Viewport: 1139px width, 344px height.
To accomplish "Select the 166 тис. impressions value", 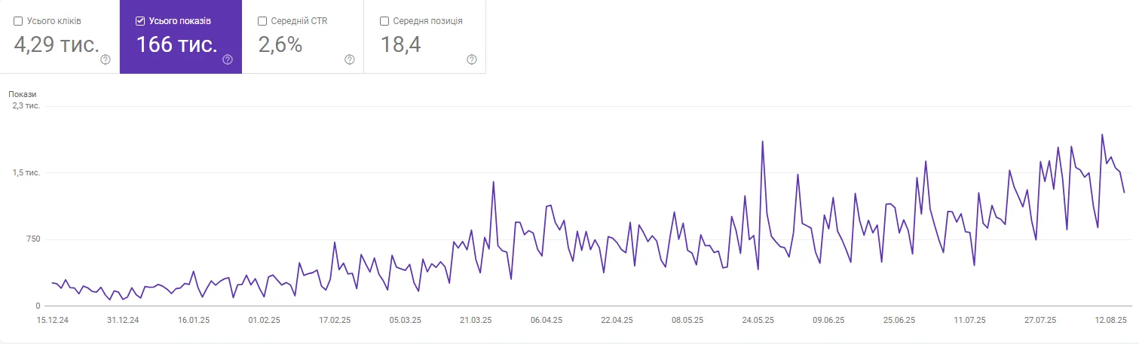I will point(177,44).
